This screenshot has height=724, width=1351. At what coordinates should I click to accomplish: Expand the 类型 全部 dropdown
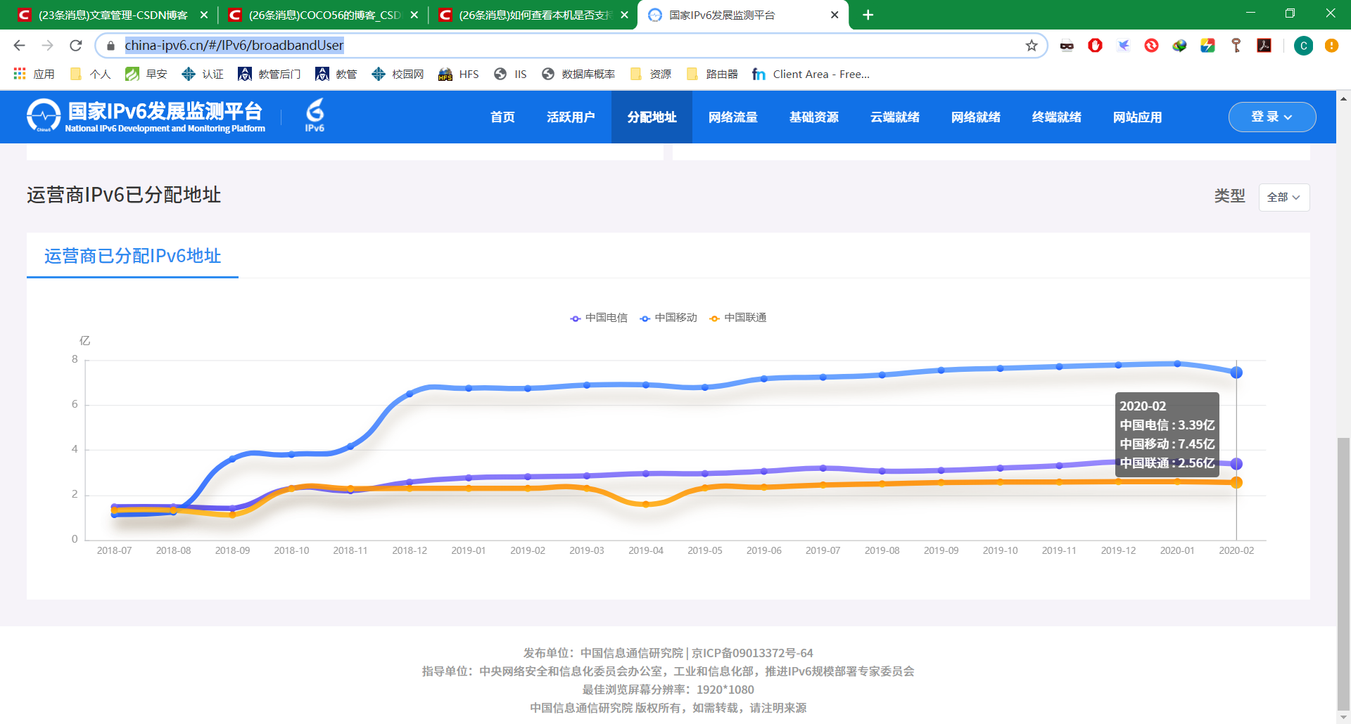pyautogui.click(x=1284, y=198)
